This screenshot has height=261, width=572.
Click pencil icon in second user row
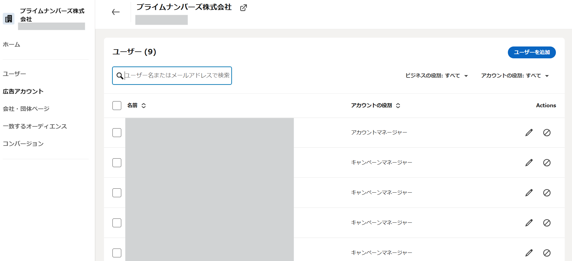tap(529, 163)
